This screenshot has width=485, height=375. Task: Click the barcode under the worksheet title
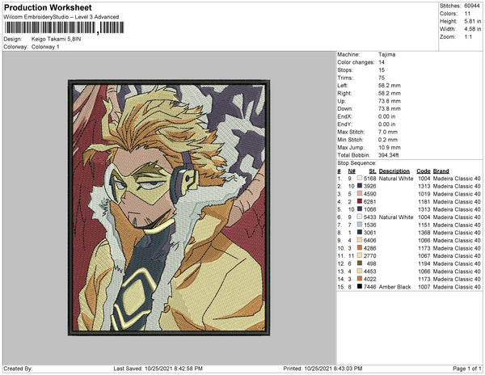(x=64, y=27)
